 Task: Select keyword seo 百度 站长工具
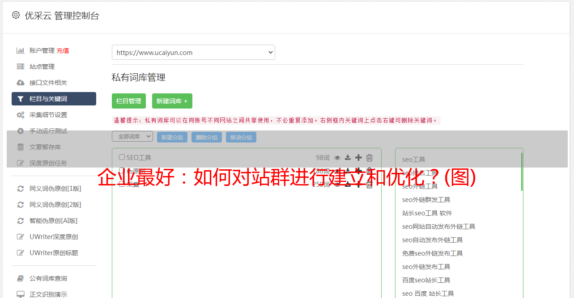428,294
